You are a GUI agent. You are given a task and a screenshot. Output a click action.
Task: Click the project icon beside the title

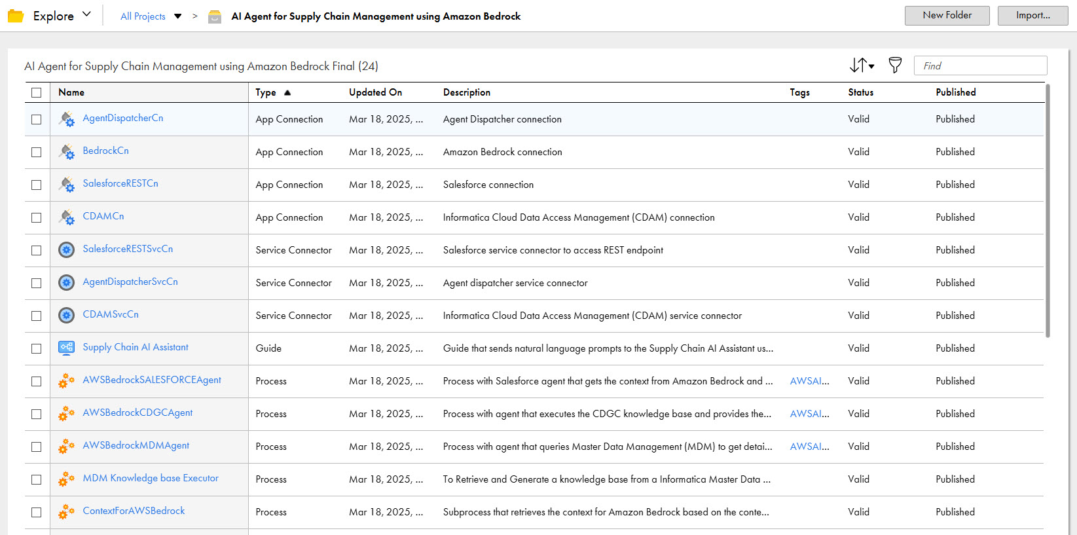[x=215, y=16]
